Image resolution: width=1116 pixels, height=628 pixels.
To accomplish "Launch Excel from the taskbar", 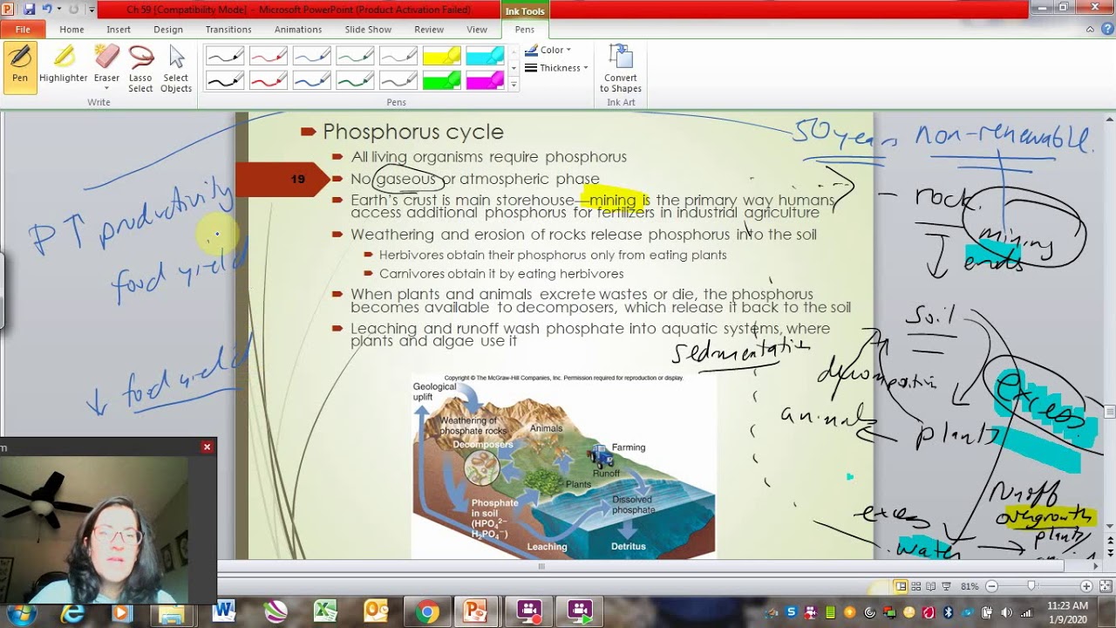I will pyautogui.click(x=325, y=612).
